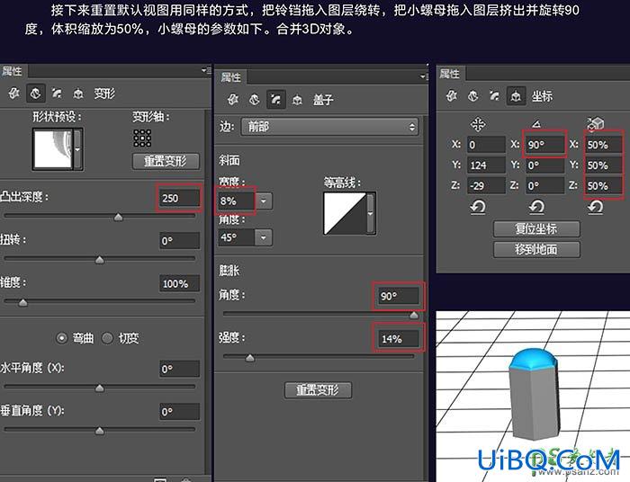Click bevel angle field showing 45°
Viewport: 630px width, 482px height.
click(236, 237)
